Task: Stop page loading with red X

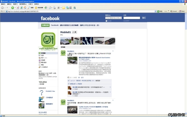Action: [18, 8]
